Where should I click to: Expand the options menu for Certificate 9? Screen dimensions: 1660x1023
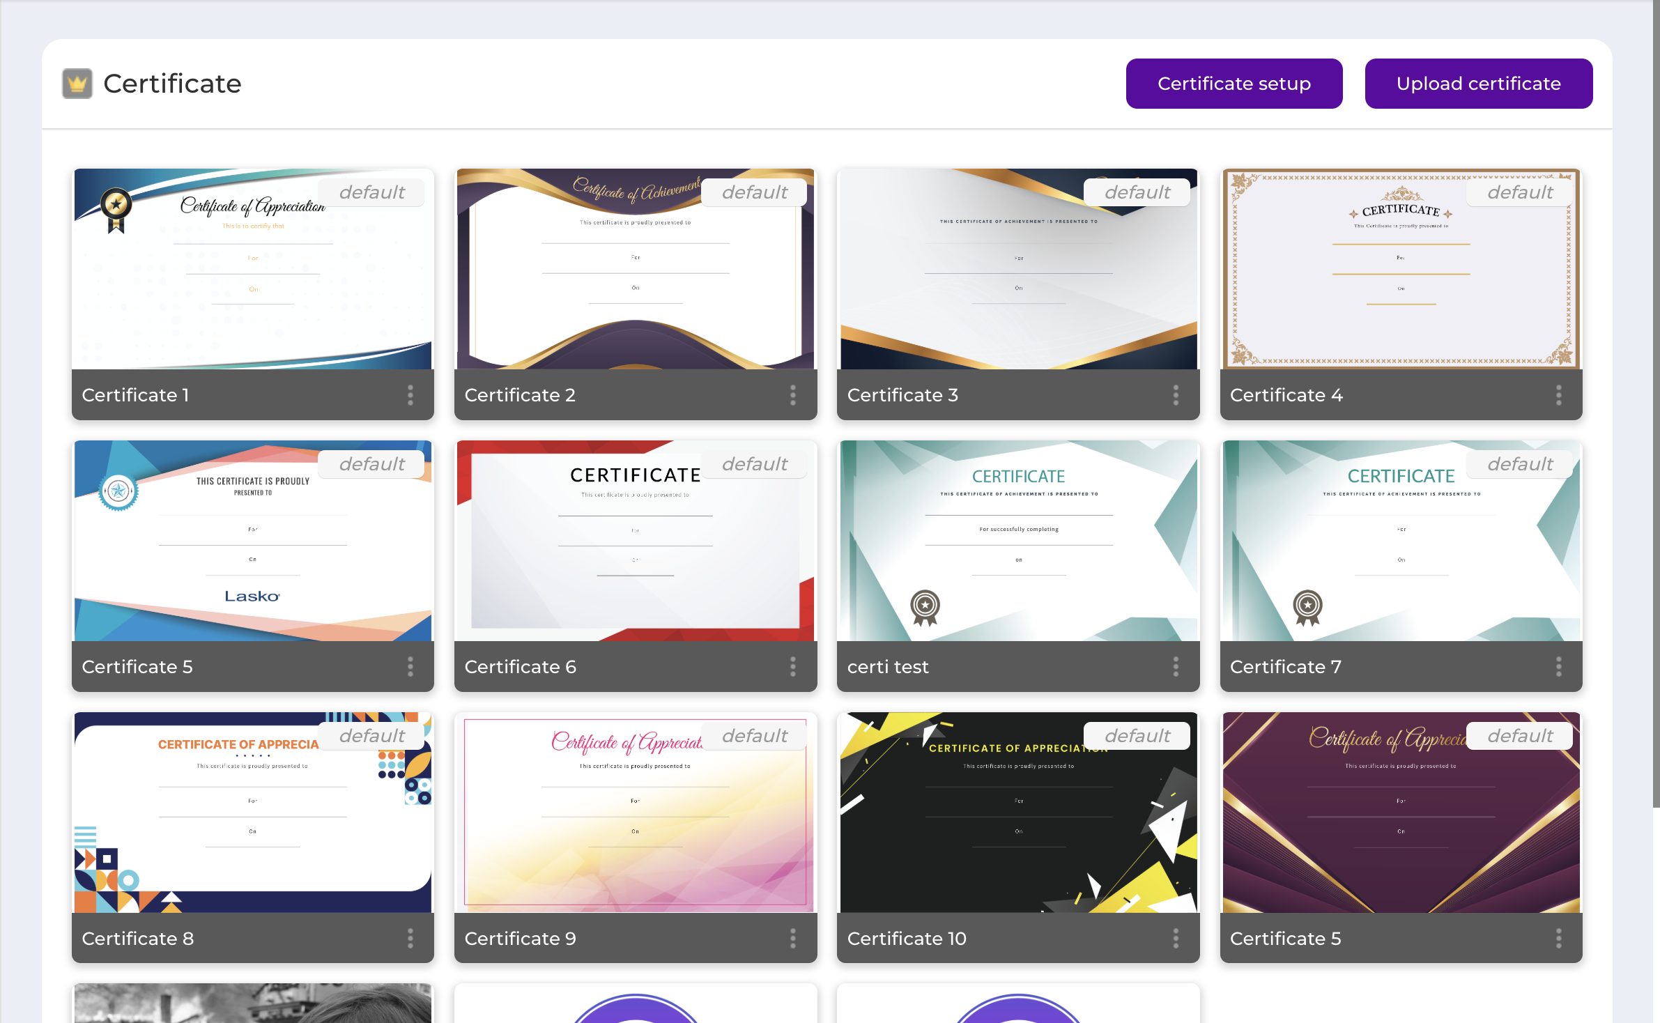(x=793, y=939)
